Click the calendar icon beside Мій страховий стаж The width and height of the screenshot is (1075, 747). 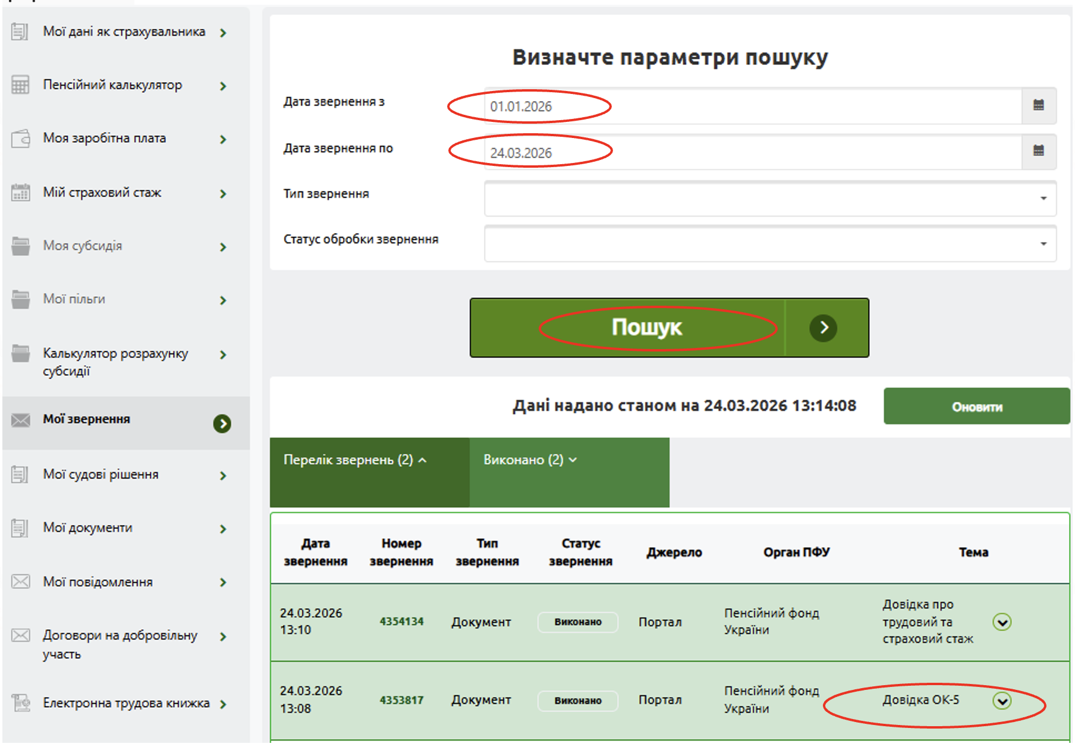(x=20, y=193)
